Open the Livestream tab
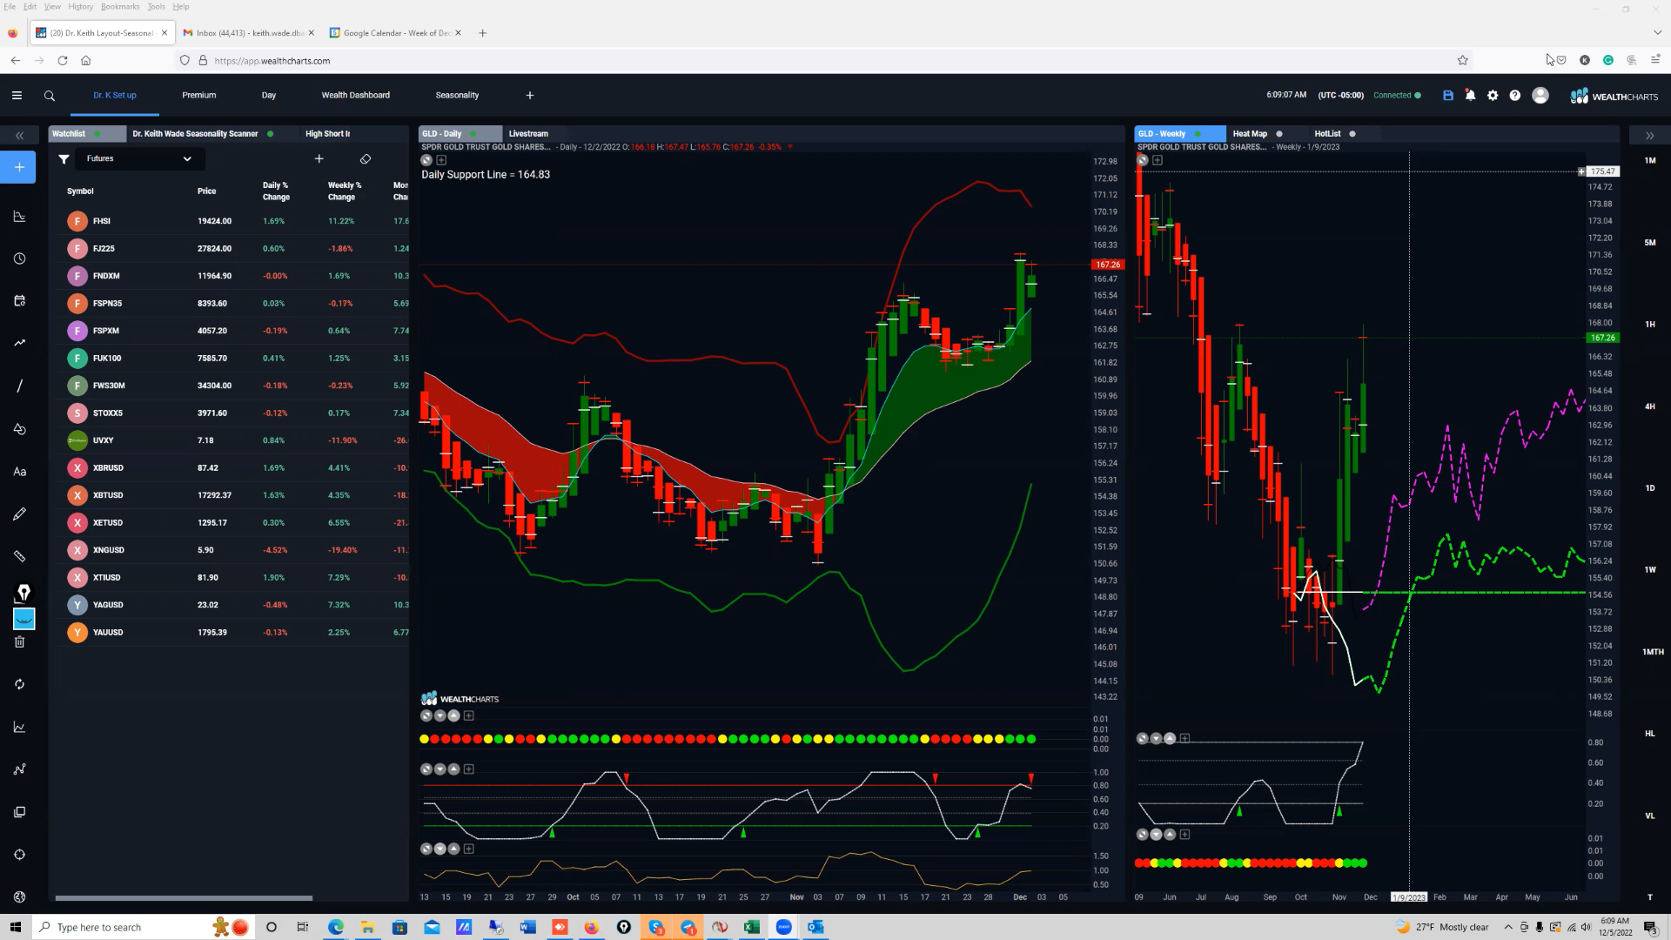Viewport: 1671px width, 940px height. tap(528, 134)
